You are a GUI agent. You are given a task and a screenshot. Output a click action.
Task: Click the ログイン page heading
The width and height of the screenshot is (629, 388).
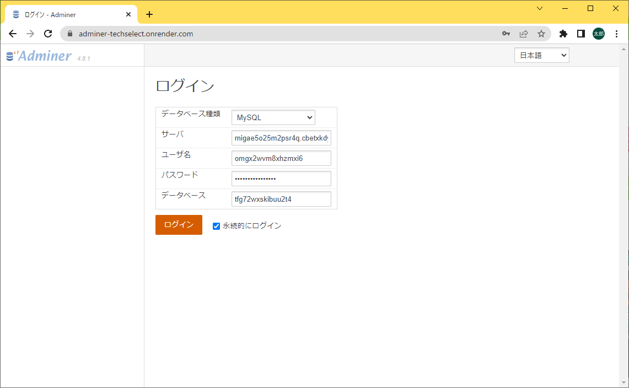pyautogui.click(x=185, y=86)
